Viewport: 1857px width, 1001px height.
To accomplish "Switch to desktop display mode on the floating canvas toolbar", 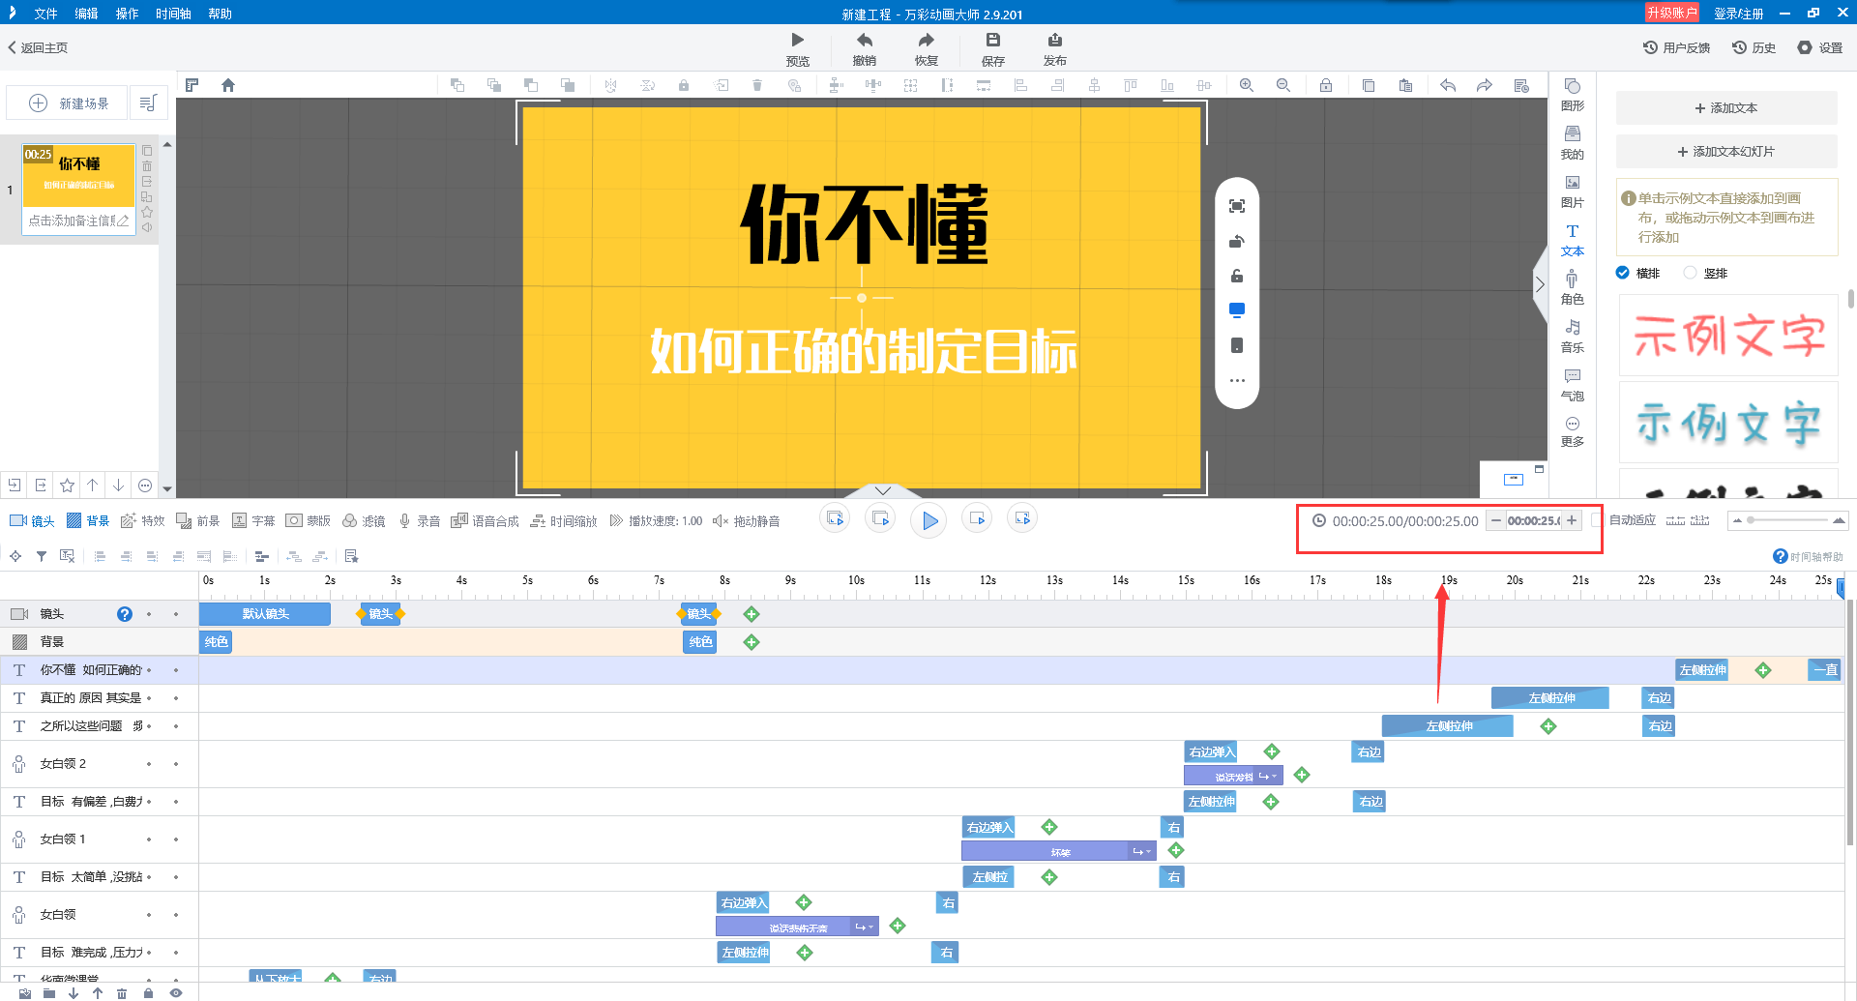I will click(1237, 310).
